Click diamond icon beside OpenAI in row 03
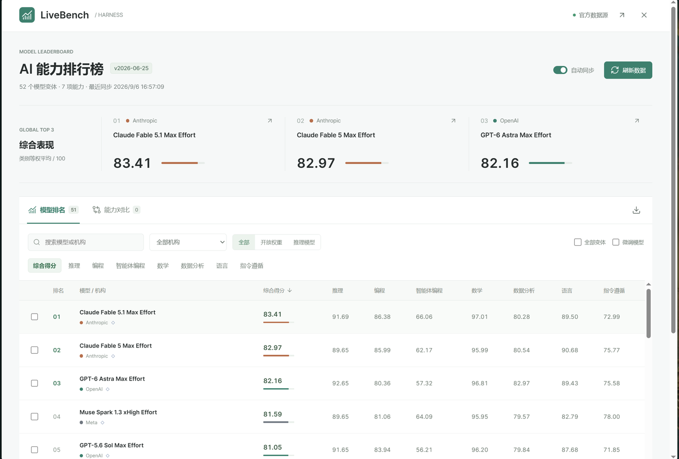 108,389
